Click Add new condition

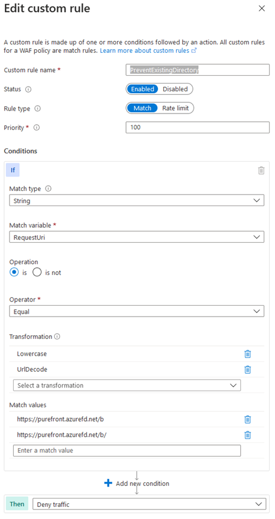coord(137,484)
